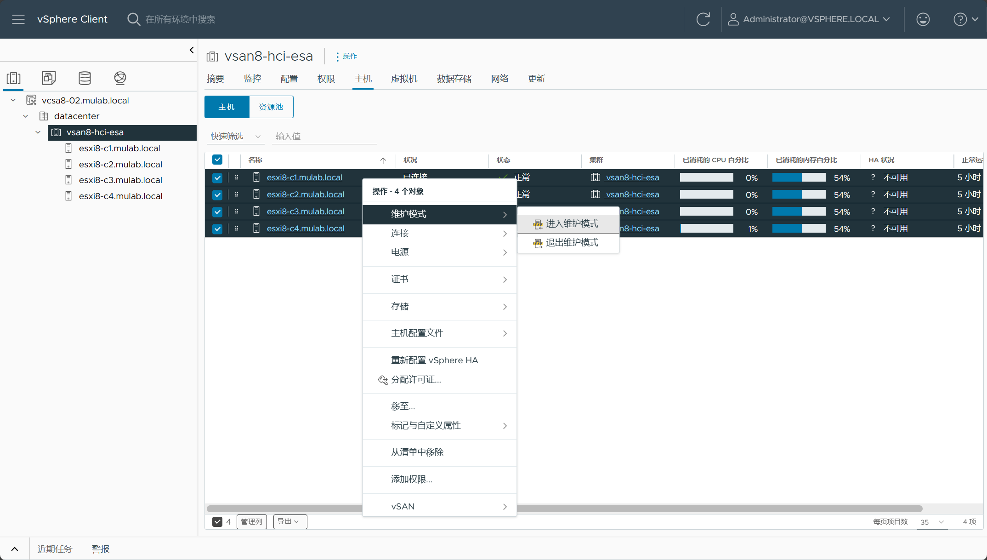Collapse the left navigation pane
This screenshot has height=560, width=987.
(192, 50)
